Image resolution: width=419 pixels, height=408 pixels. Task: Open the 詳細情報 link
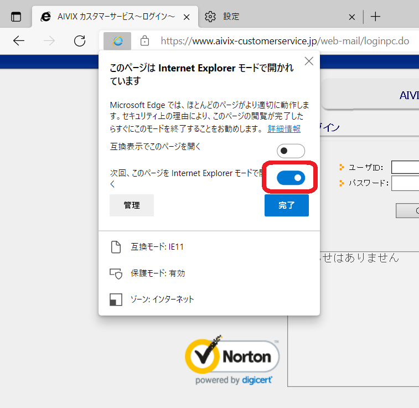click(284, 129)
